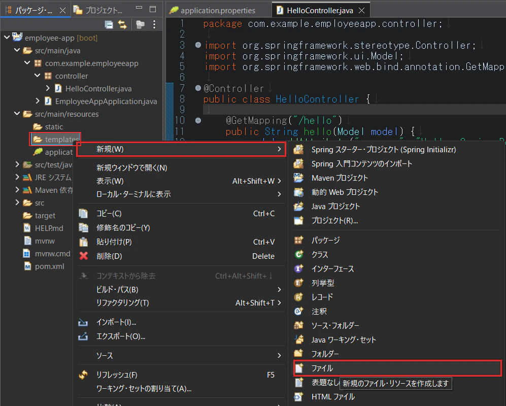Collapse the src/main/resources folder
Image resolution: width=506 pixels, height=406 pixels.
(17, 114)
